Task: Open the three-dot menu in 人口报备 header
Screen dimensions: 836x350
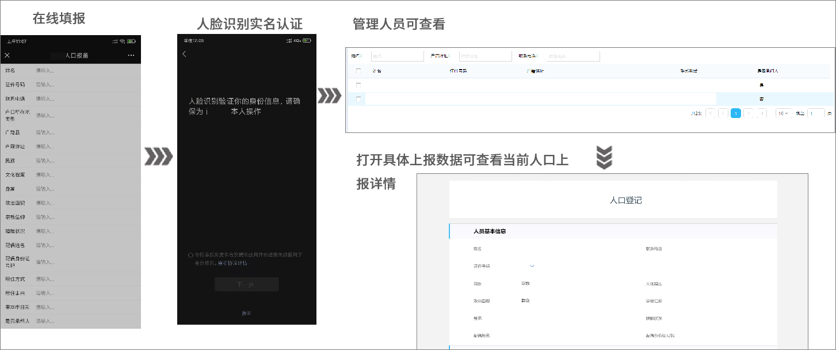Action: 131,55
